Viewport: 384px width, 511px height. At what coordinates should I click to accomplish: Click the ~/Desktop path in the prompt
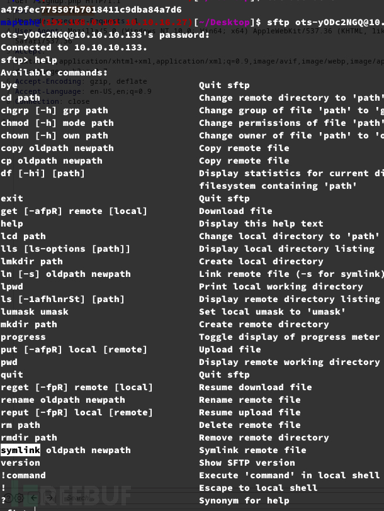(x=224, y=22)
